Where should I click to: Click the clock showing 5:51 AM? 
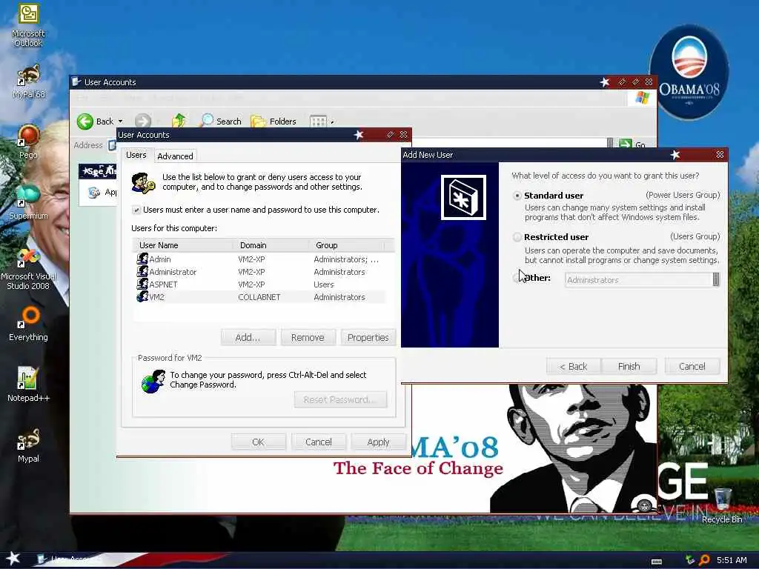[732, 560]
